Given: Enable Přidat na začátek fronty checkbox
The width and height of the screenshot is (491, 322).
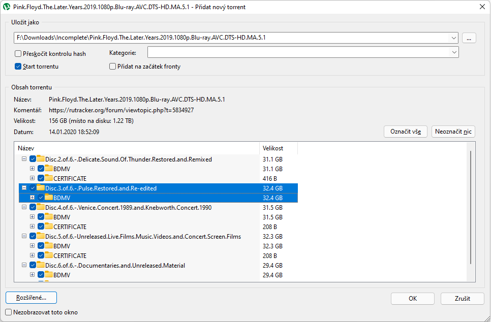Looking at the screenshot, I should coord(112,67).
